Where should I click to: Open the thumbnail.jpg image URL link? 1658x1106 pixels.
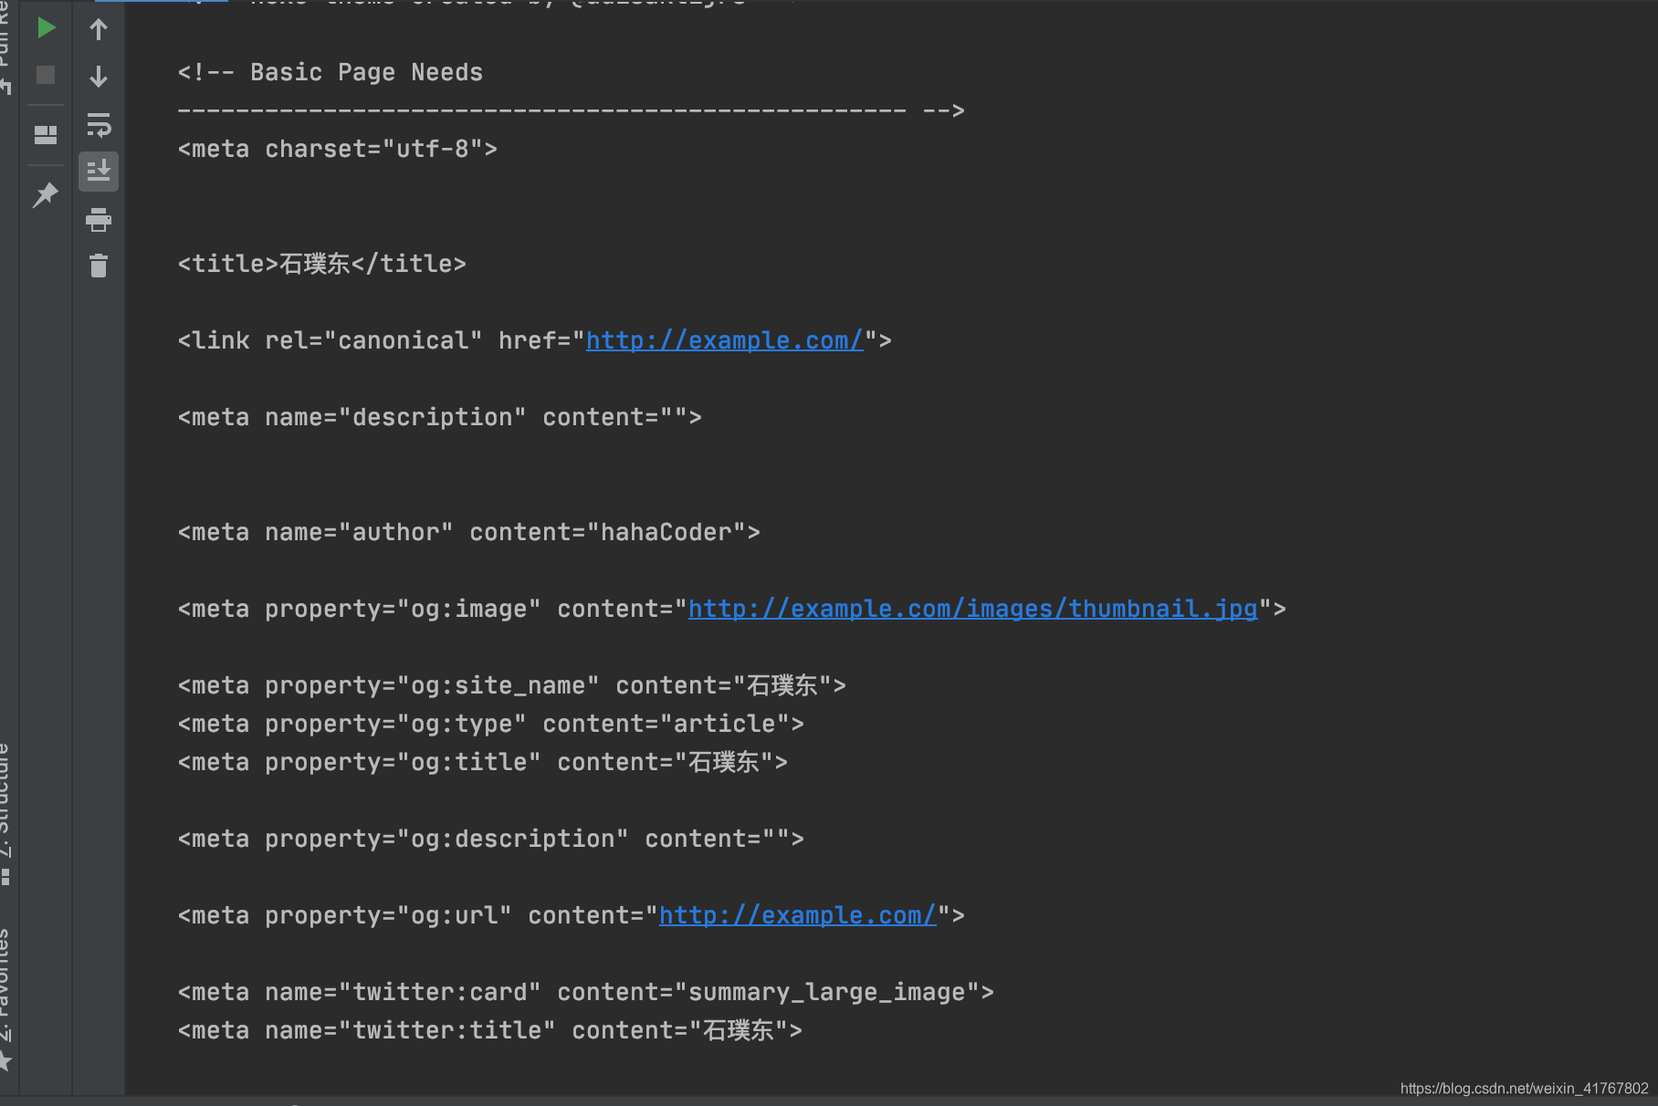point(972,609)
